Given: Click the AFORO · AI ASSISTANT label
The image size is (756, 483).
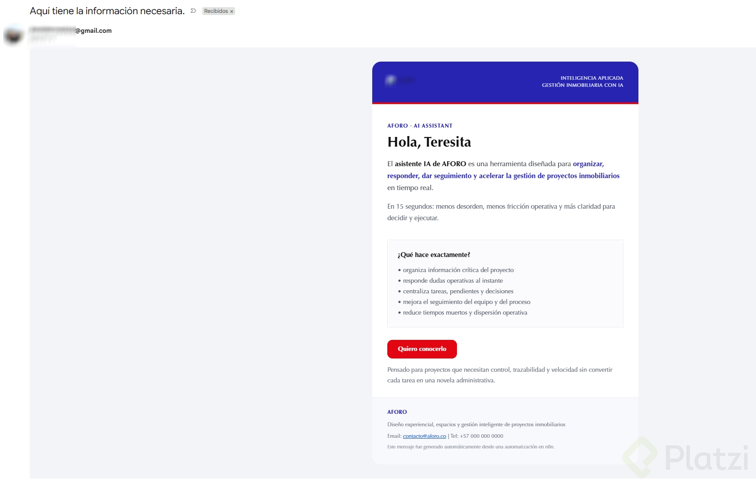Looking at the screenshot, I should 420,126.
